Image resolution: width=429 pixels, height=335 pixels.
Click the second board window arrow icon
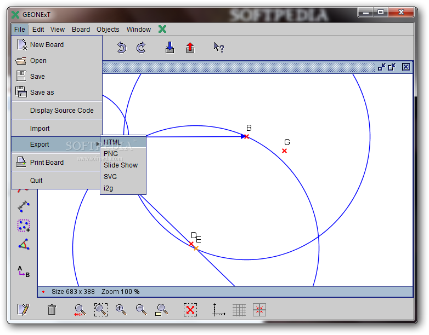(392, 67)
